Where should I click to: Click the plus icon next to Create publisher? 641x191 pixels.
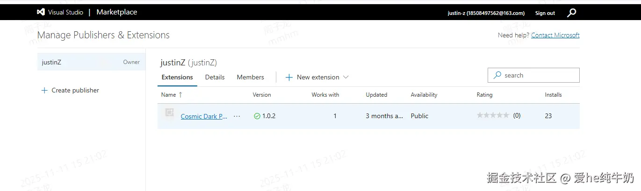pyautogui.click(x=44, y=91)
